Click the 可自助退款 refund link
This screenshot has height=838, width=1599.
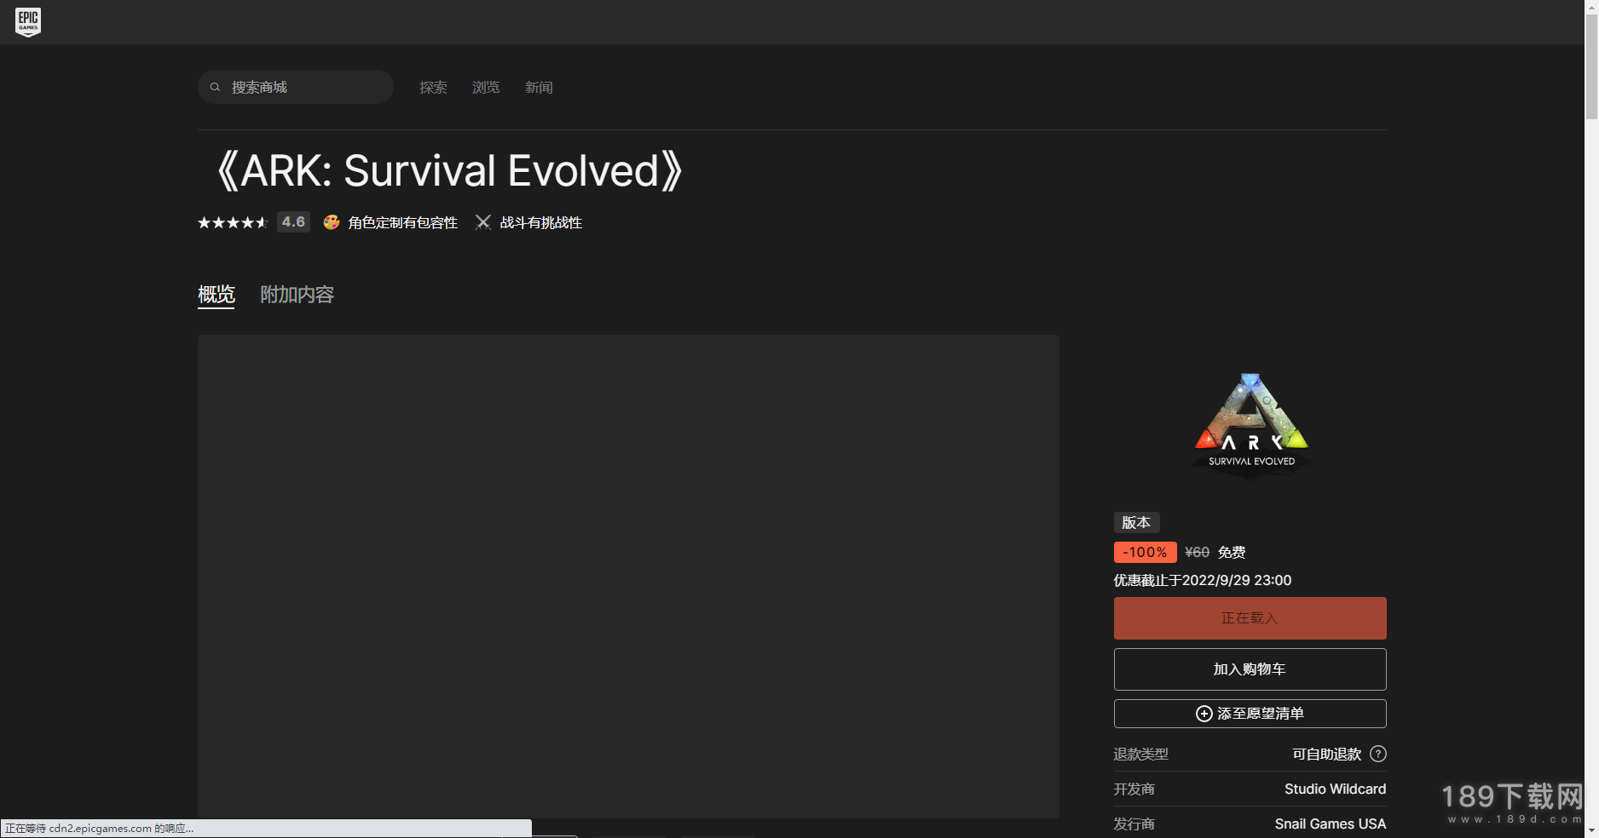tap(1327, 754)
